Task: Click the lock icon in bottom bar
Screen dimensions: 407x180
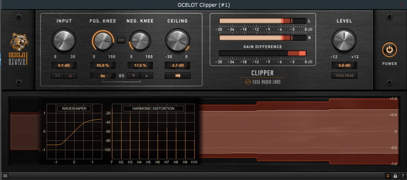Action: (395, 176)
